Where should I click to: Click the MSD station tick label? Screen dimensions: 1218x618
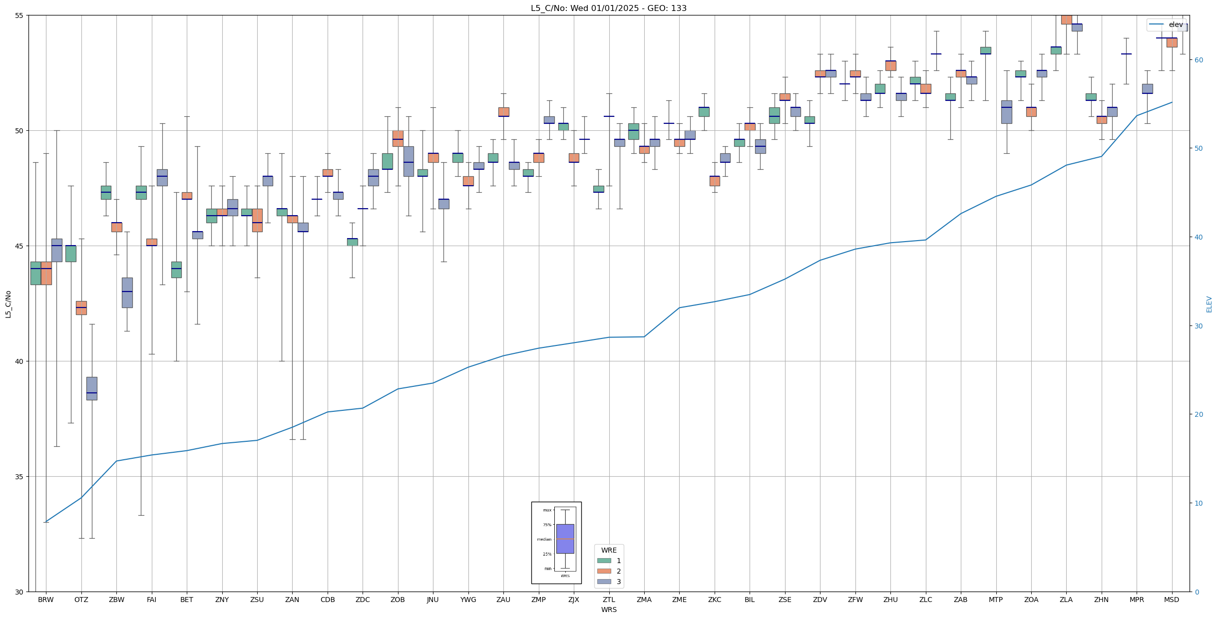(x=1171, y=600)
